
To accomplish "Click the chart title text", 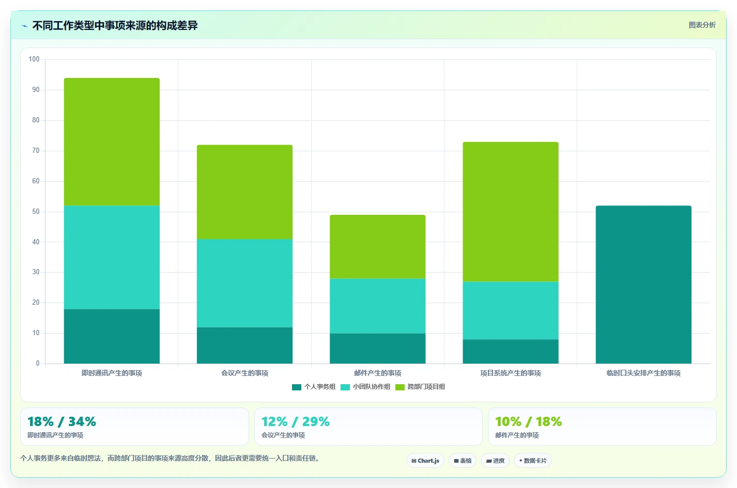I will pos(115,25).
